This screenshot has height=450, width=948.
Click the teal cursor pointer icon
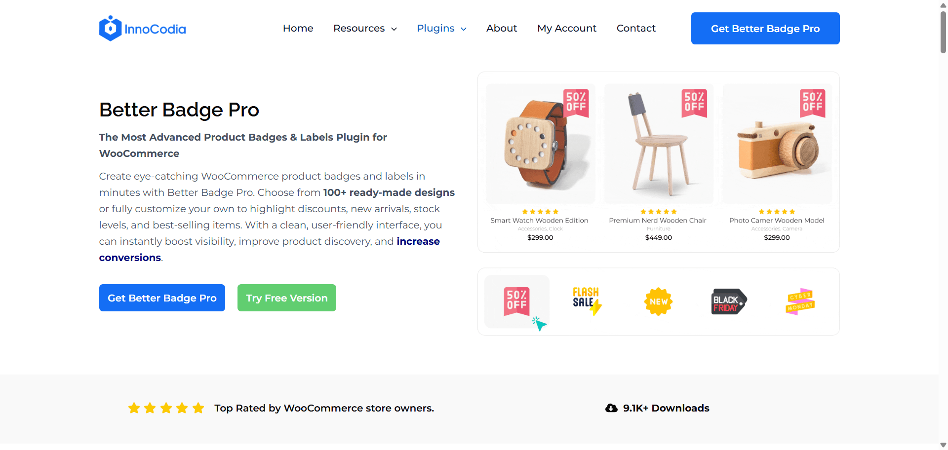[x=539, y=324]
